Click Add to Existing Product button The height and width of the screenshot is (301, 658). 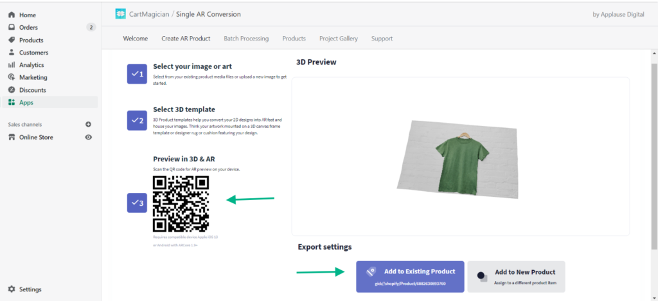click(410, 277)
